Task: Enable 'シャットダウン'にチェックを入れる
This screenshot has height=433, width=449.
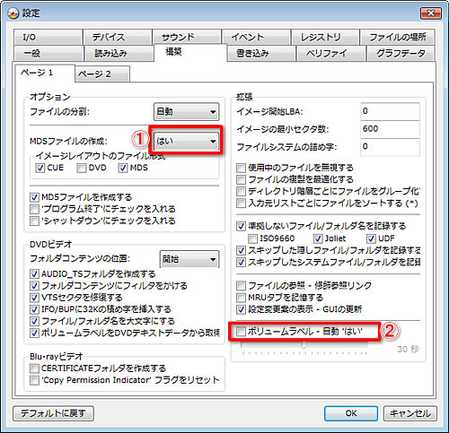Action: [34, 221]
